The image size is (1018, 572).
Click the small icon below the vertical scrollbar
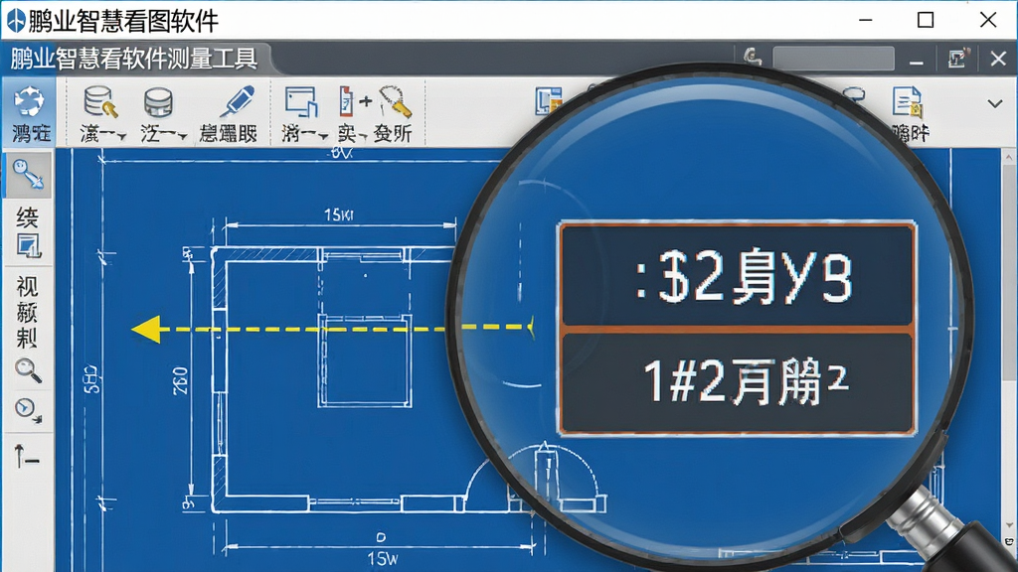point(1010,541)
